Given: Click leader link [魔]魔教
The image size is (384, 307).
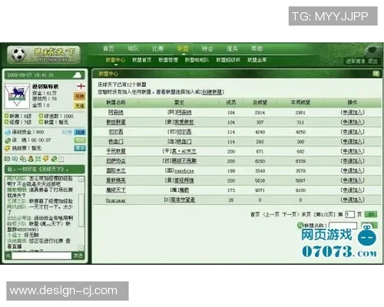Looking at the screenshot, I should click(x=179, y=190).
